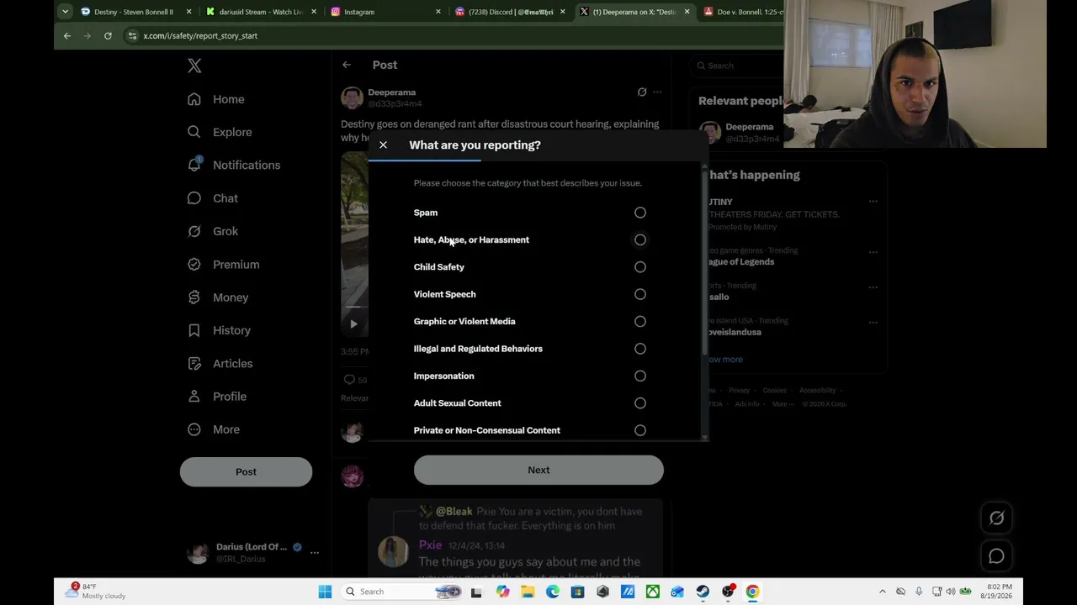This screenshot has width=1077, height=605.
Task: Switch to the Doe v. Bonnell tab
Action: (x=742, y=12)
